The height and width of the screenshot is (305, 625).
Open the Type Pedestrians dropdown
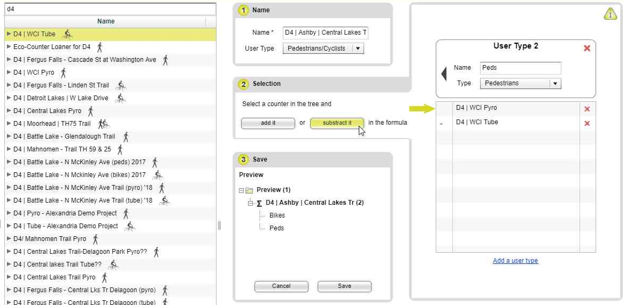(x=555, y=83)
